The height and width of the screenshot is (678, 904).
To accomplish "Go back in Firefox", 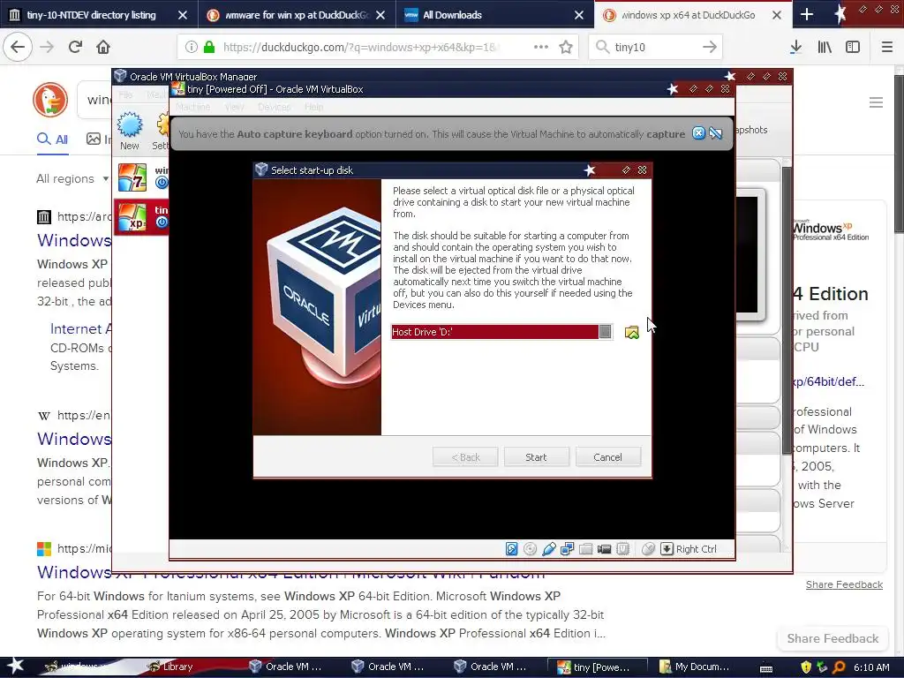I will click(x=18, y=47).
